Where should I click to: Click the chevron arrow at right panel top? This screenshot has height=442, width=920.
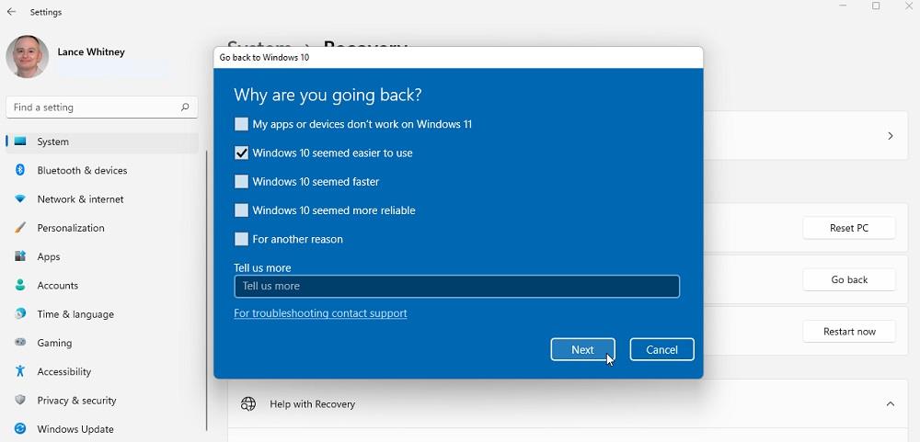890,136
